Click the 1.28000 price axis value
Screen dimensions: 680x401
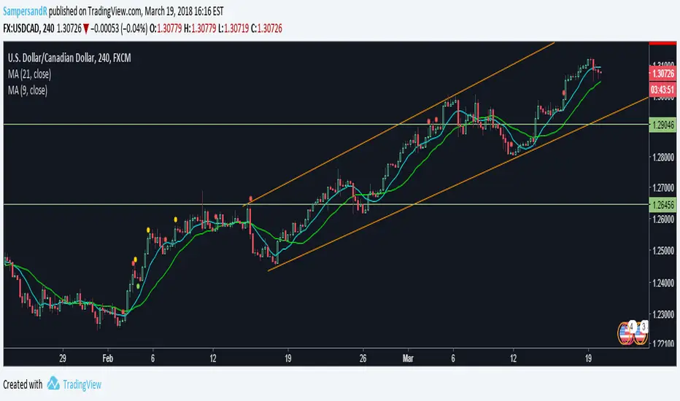(x=663, y=157)
